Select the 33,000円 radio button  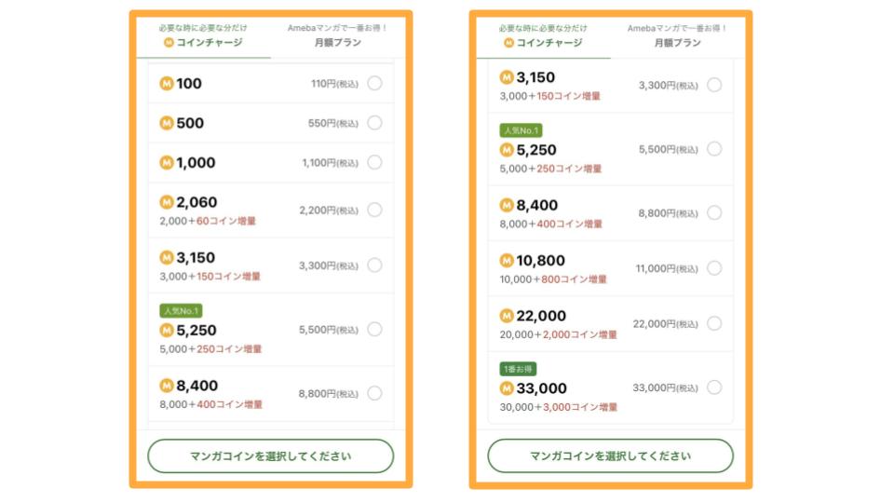(714, 387)
